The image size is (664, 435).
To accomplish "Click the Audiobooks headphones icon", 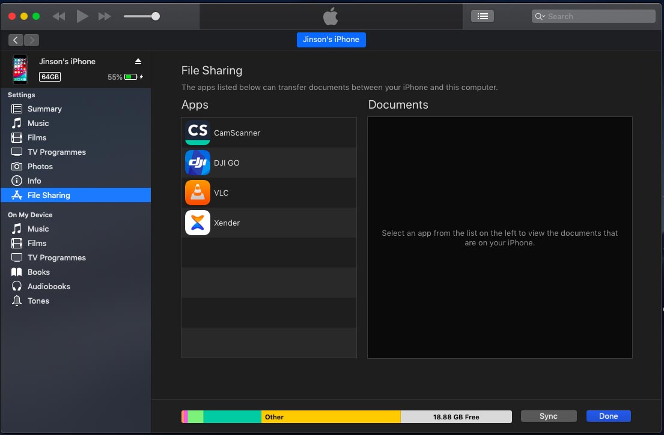I will (x=16, y=286).
